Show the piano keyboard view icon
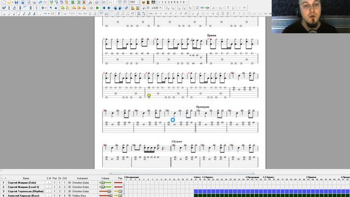Viewport: 350px width, 197px height. coord(153,2)
